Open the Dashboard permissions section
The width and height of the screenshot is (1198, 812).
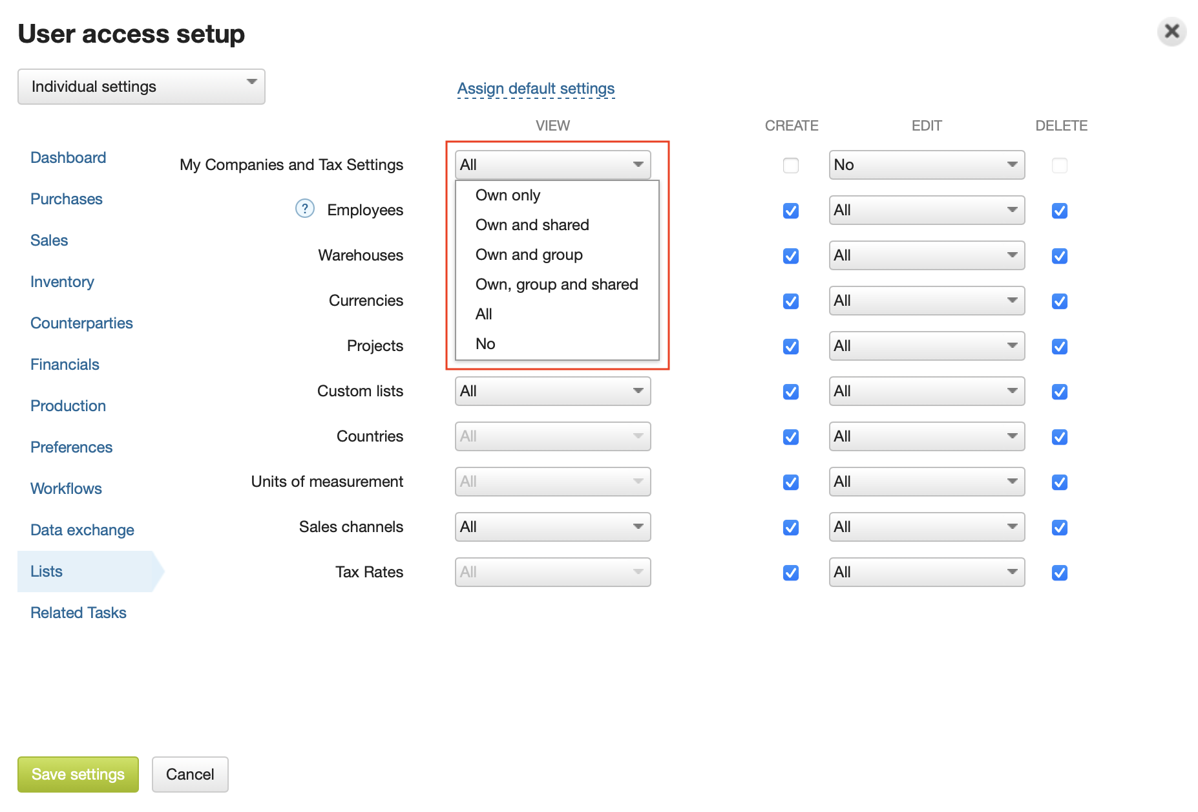68,158
